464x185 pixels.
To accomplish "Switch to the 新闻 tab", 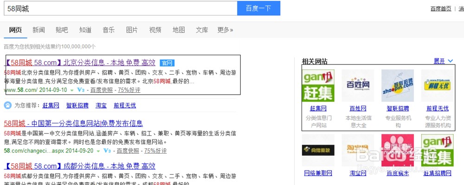I will tap(39, 30).
